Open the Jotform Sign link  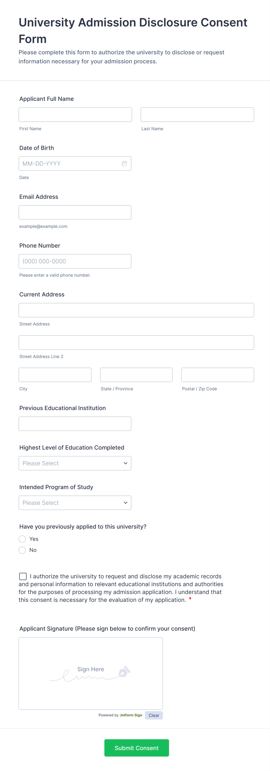(x=131, y=715)
